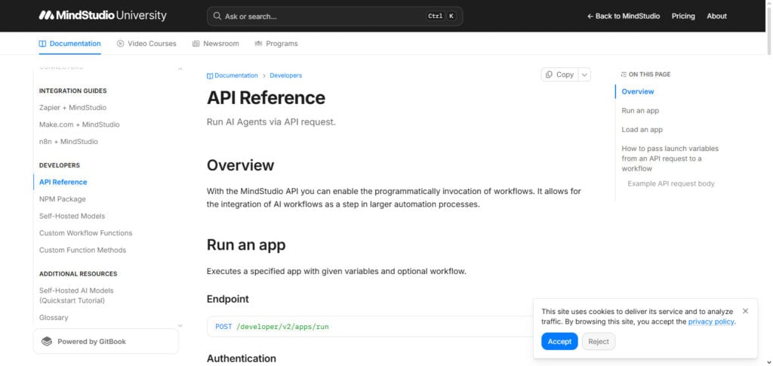Click the MindStudio University logo
This screenshot has width=773, height=366.
[103, 16]
